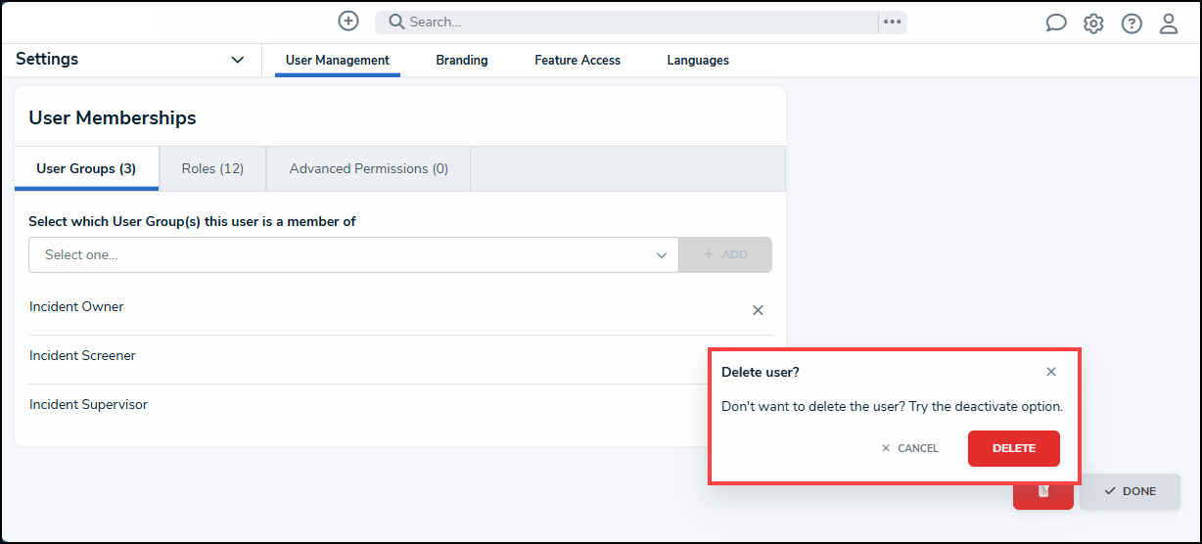The width and height of the screenshot is (1202, 544).
Task: Open the Feature Access tab
Action: 578,60
